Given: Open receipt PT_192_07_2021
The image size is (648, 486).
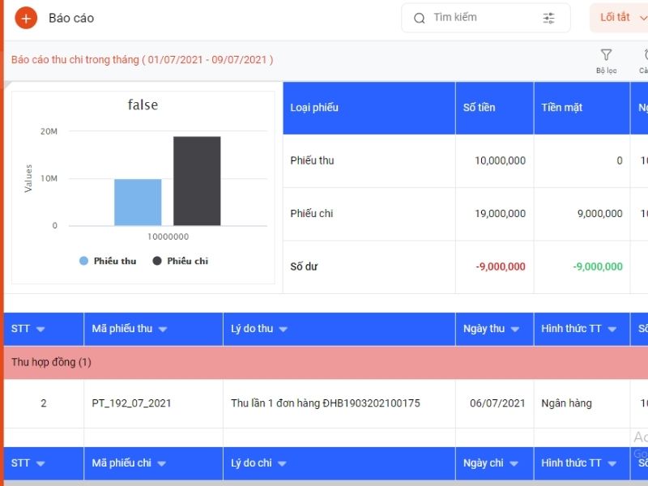Looking at the screenshot, I should (131, 403).
